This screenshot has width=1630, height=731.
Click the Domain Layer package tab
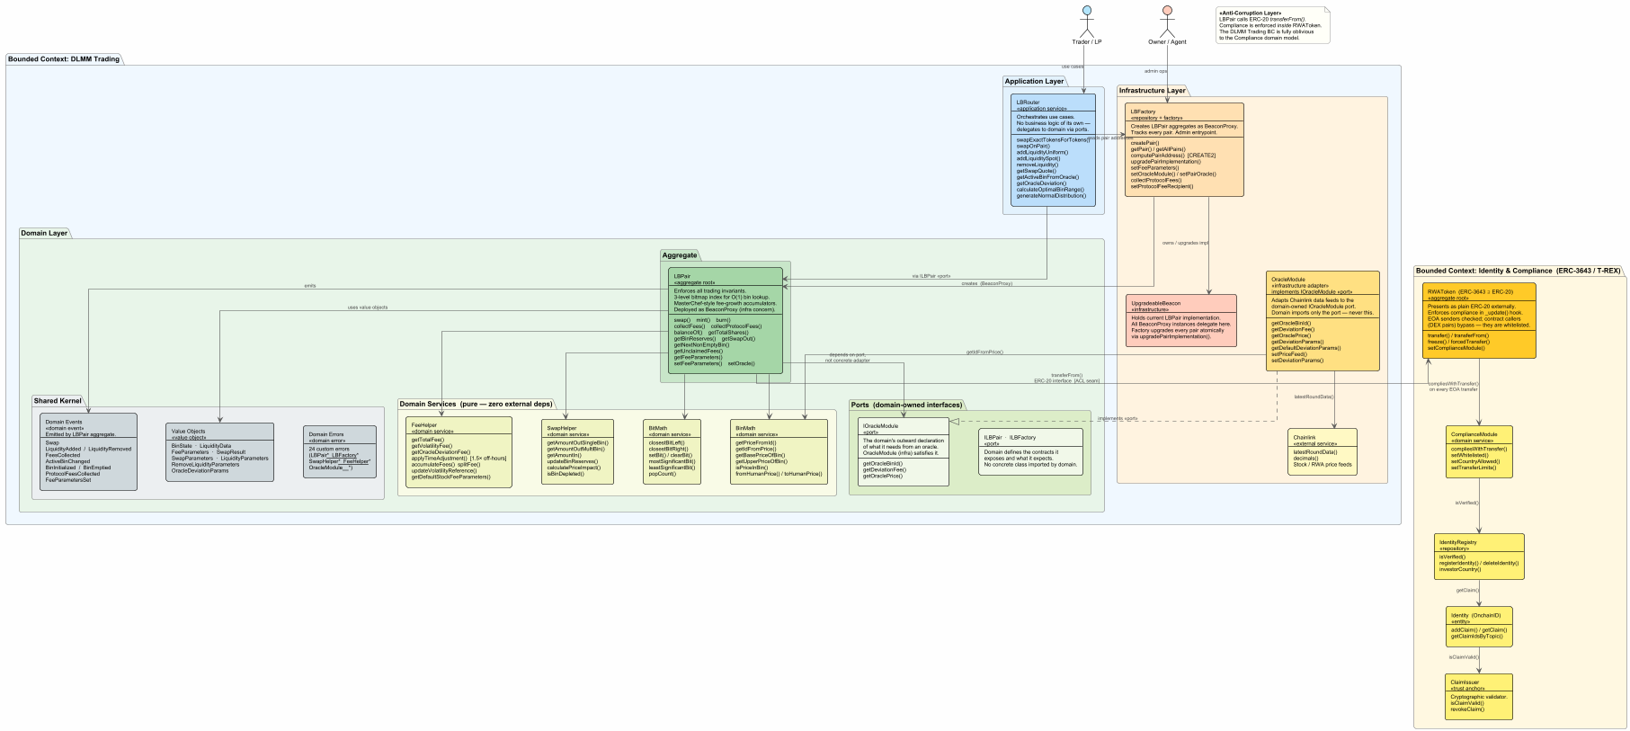(45, 233)
